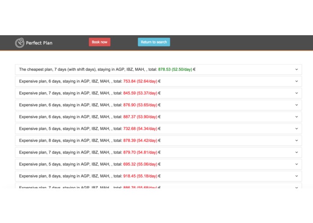Select the red total 845.59 (53.37/day)
Viewport: 313px width, 223px height.
tap(140, 93)
